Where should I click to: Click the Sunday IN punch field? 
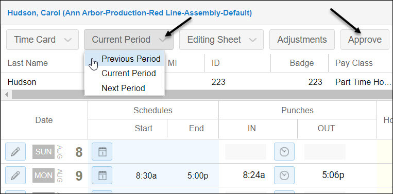pyautogui.click(x=246, y=152)
